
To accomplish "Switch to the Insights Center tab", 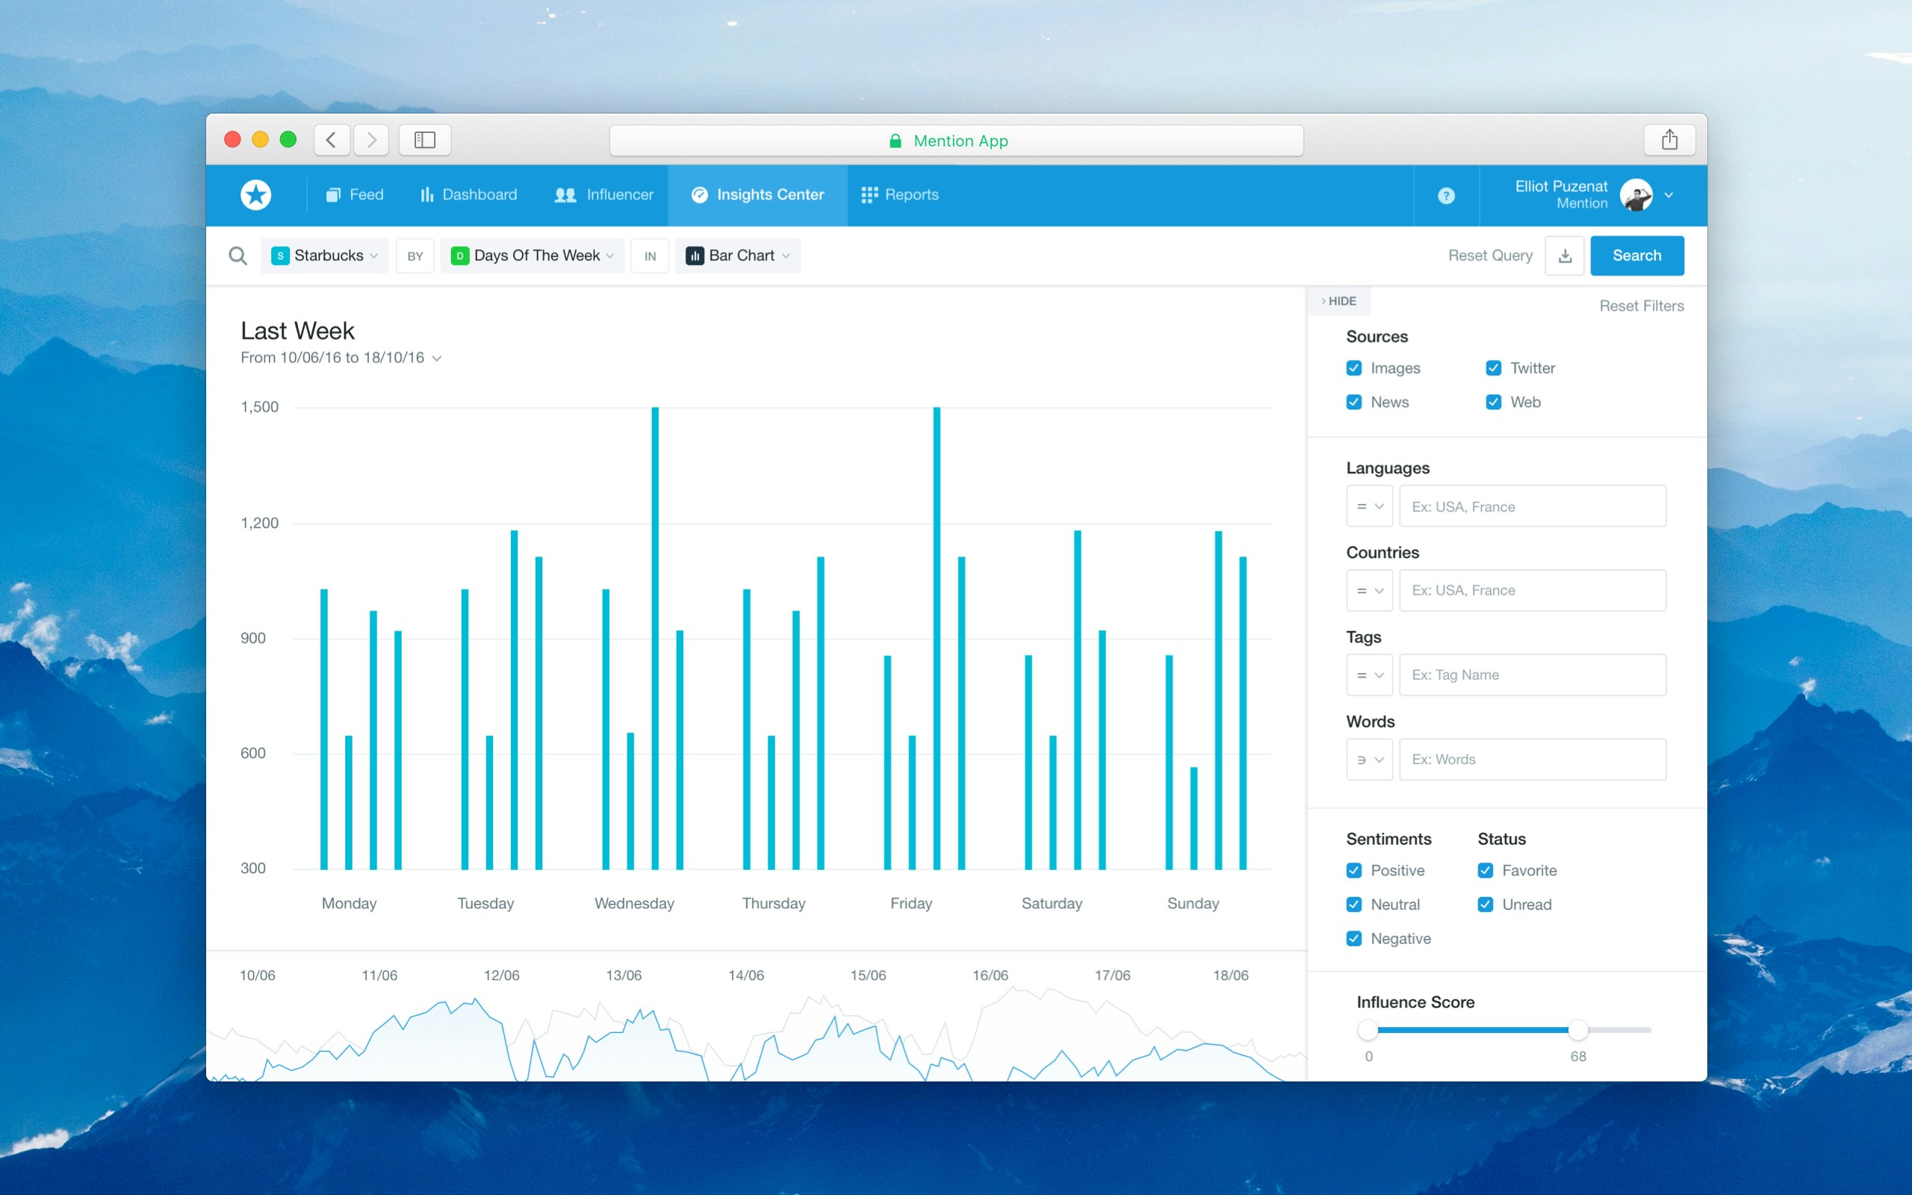I will 757,194.
